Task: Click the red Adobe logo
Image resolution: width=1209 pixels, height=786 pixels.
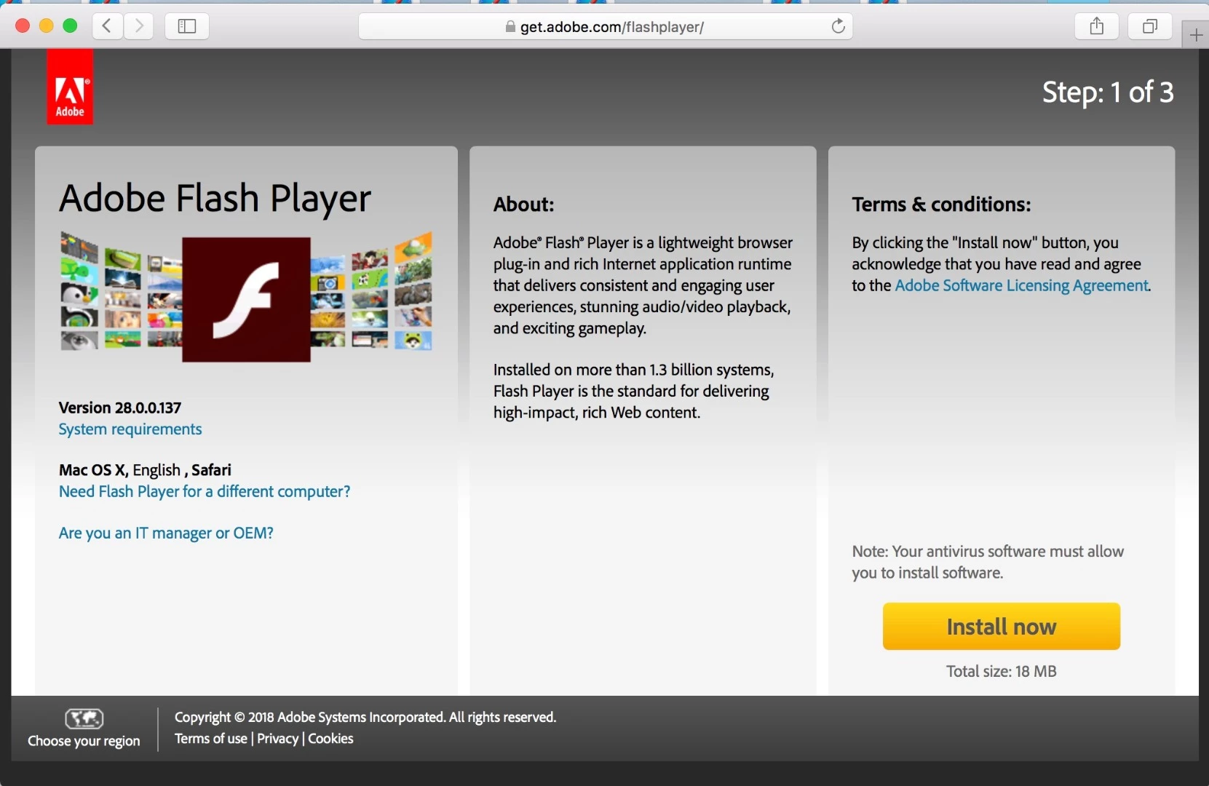Action: pos(70,87)
